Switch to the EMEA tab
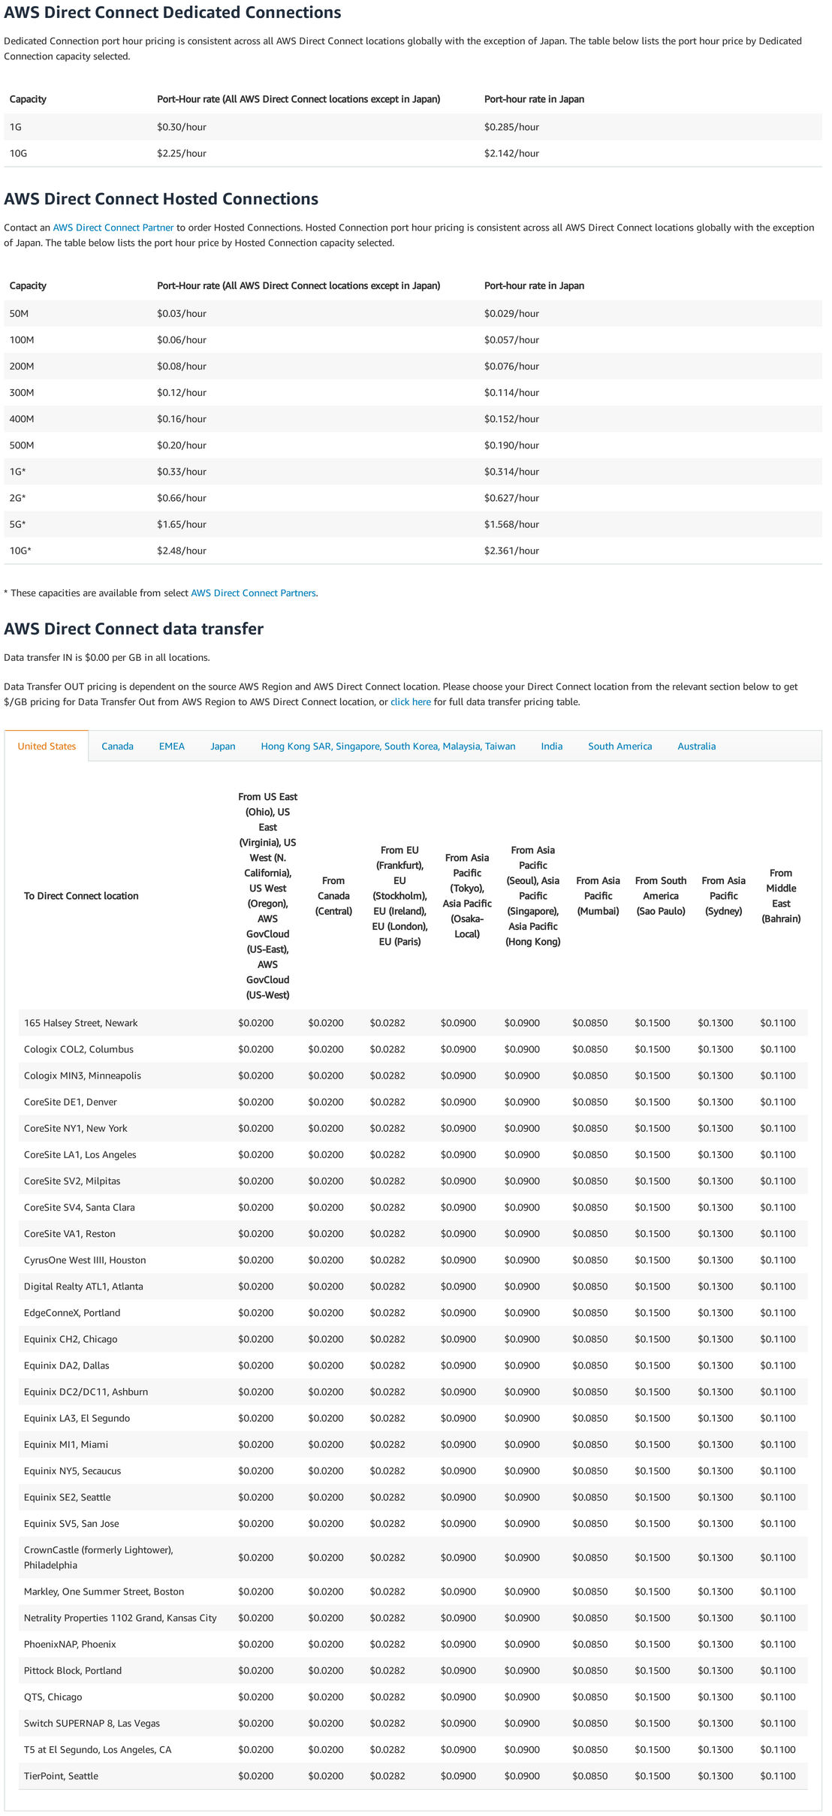The image size is (832, 1816). (x=171, y=746)
